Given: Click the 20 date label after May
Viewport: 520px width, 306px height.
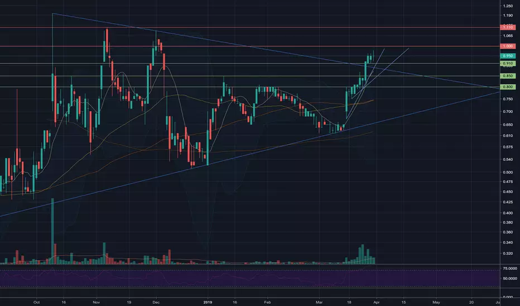Looking at the screenshot, I should point(471,302).
